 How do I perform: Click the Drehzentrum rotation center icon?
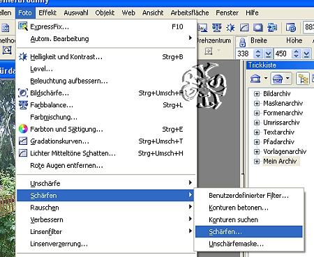pyautogui.click(x=209, y=51)
